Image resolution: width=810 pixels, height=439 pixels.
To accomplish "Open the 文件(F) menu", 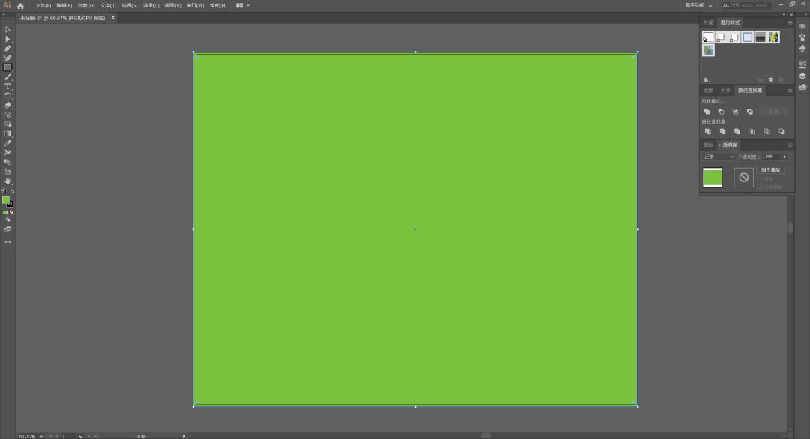I will 43,5.
